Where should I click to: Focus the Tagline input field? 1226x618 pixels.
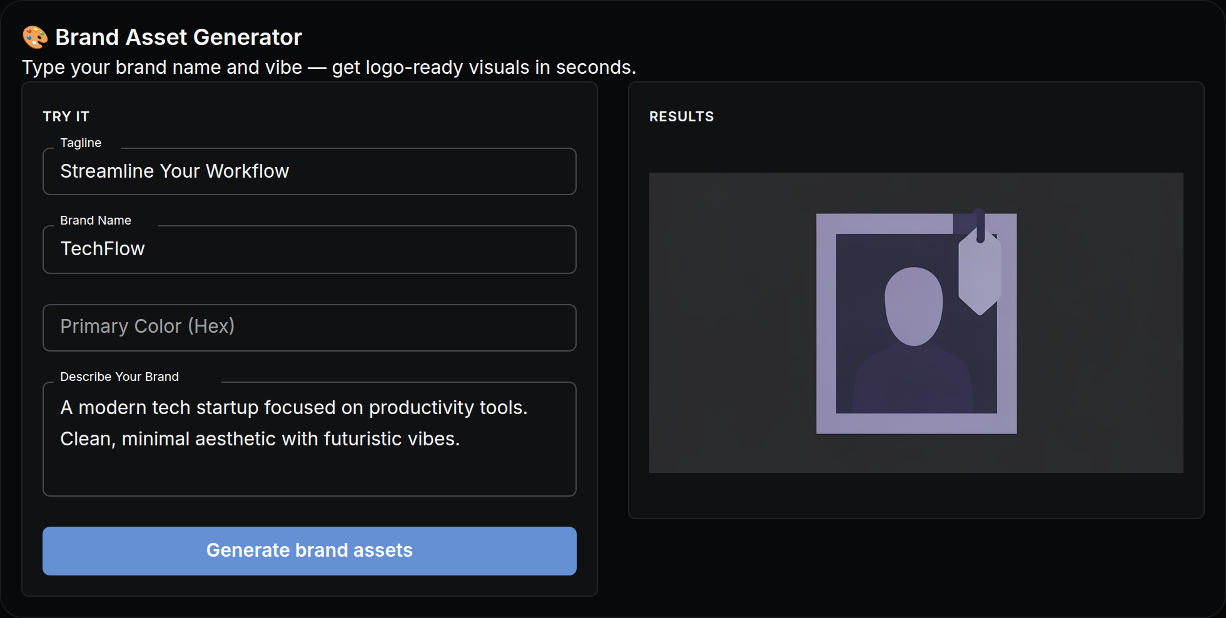[310, 171]
